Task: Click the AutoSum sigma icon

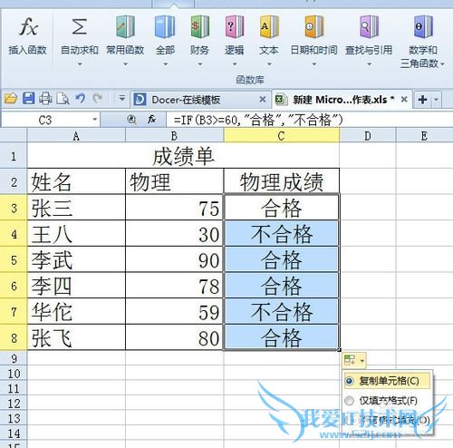Action: point(80,27)
